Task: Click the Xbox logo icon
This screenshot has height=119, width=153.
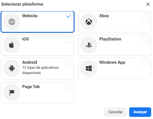Action: pos(89,22)
